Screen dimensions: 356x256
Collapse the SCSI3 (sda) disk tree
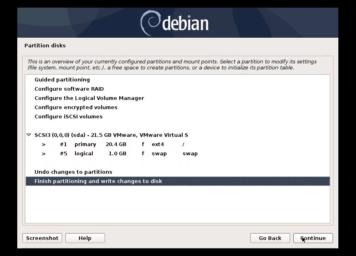(28, 135)
